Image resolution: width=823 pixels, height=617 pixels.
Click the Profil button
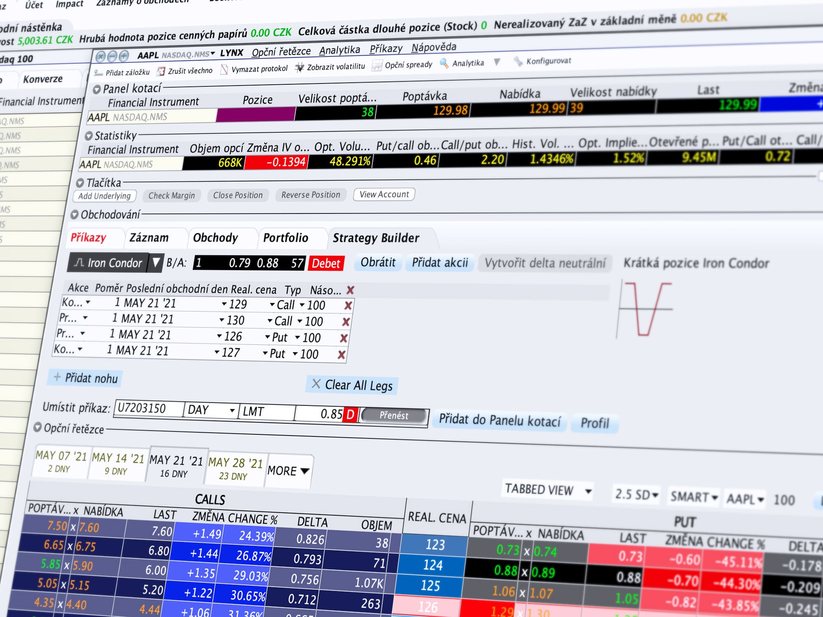coord(595,423)
